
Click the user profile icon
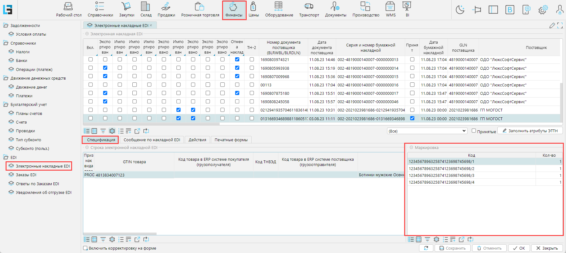[559, 10]
